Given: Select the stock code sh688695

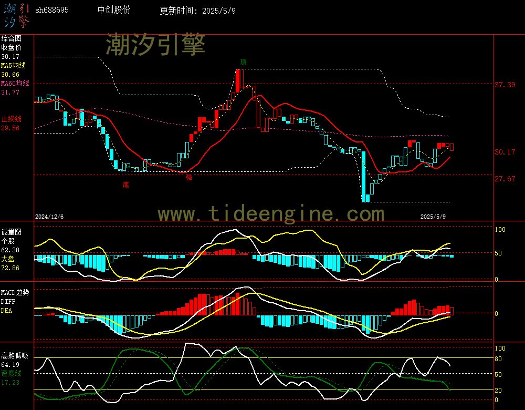Looking at the screenshot, I should click(51, 10).
